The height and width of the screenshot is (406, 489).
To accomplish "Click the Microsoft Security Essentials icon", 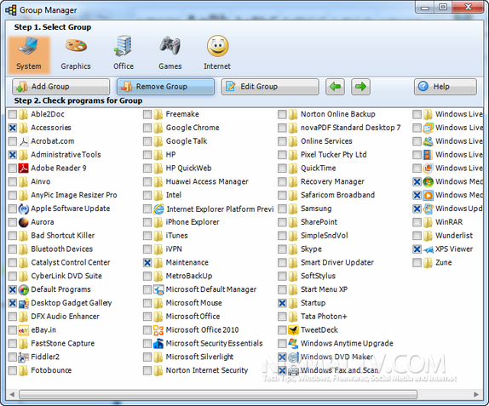I will coord(158,344).
